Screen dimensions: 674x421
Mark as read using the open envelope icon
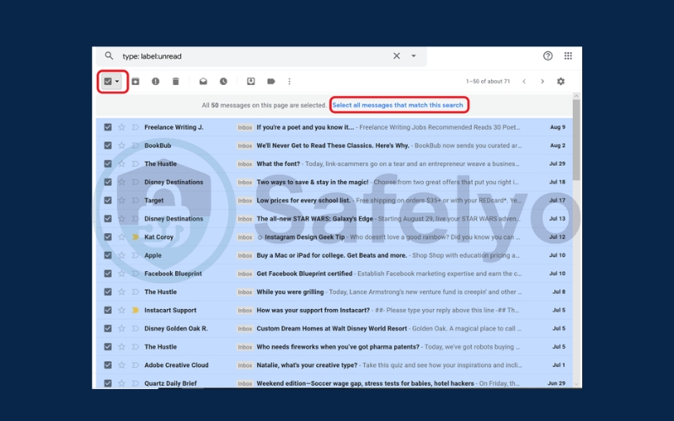coord(203,81)
